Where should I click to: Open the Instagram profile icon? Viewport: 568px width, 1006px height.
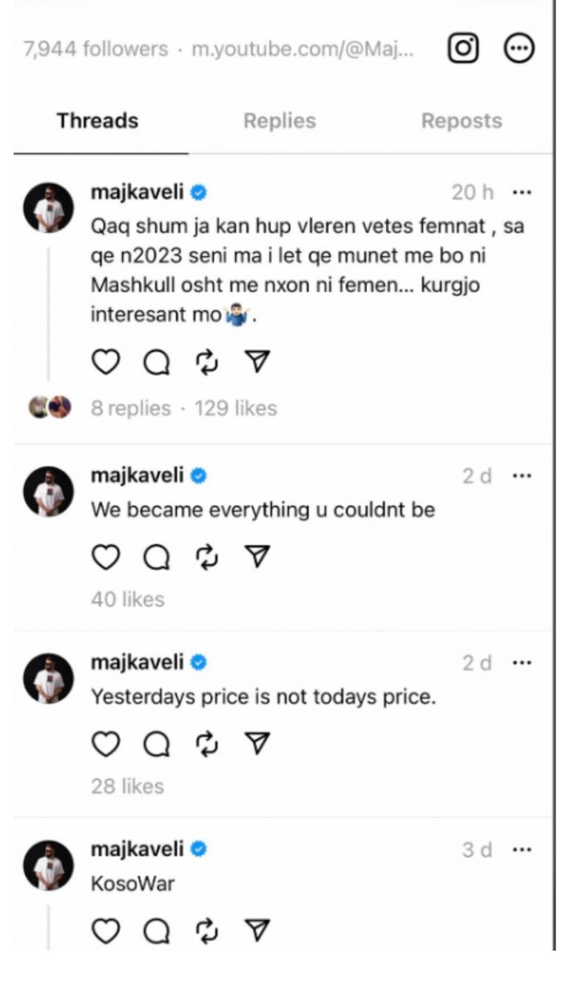click(464, 49)
